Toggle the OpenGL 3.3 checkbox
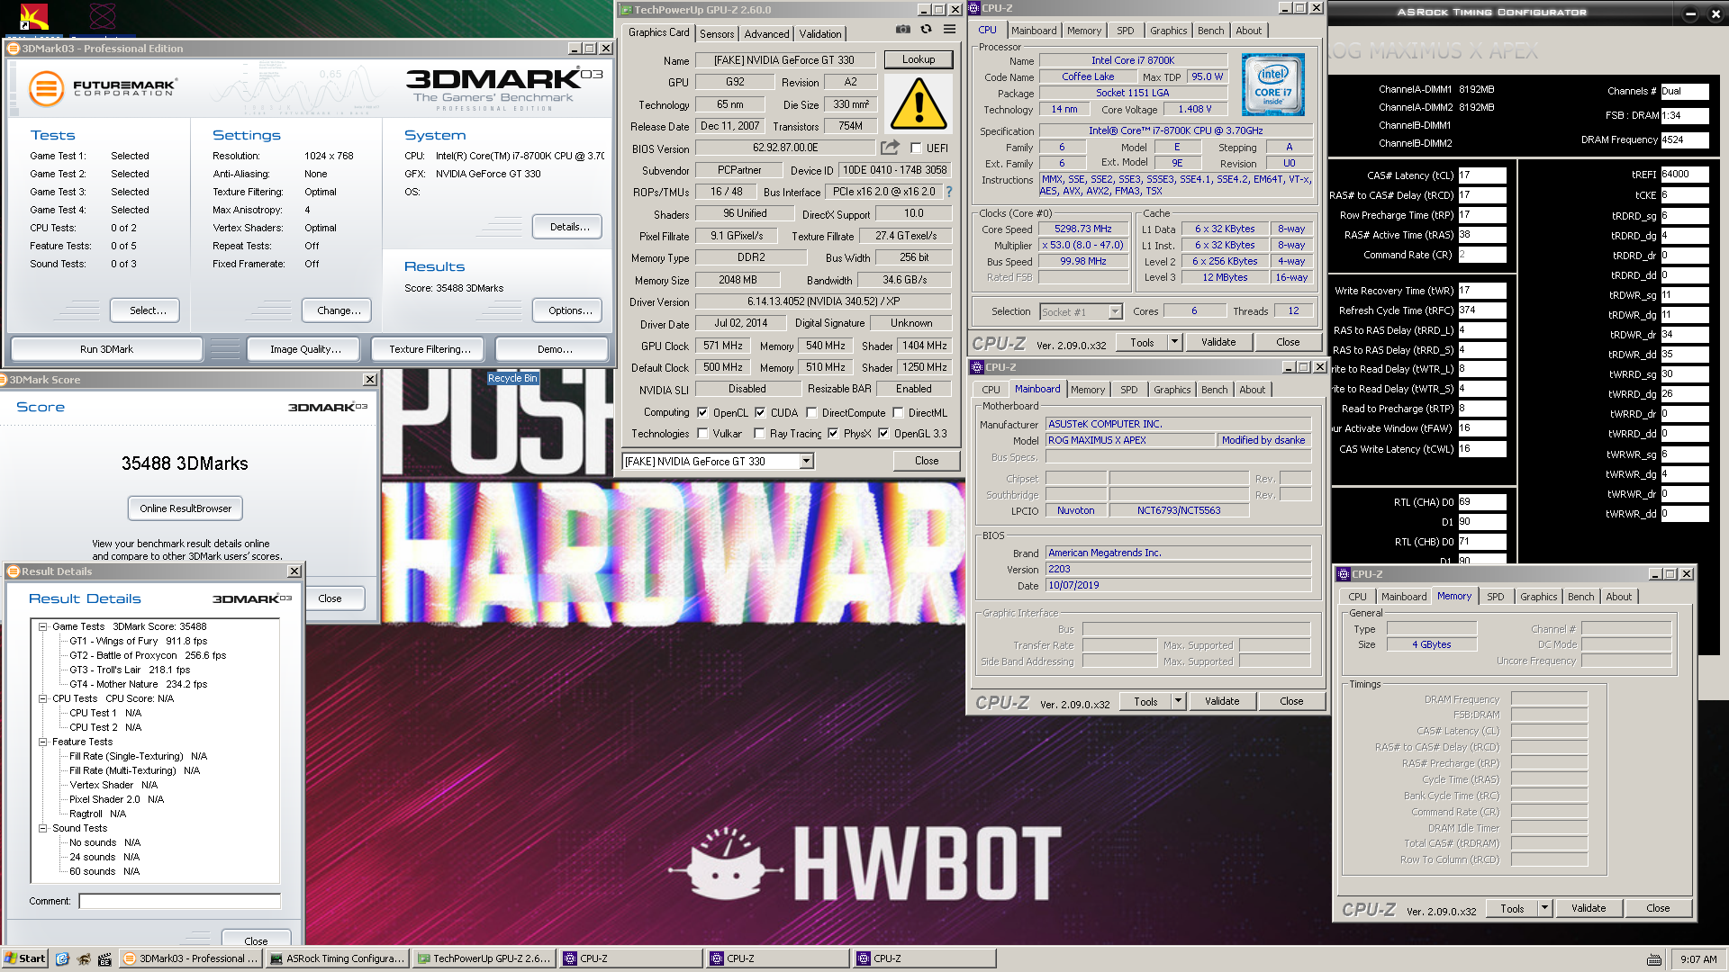This screenshot has height=972, width=1729. pos(883,434)
